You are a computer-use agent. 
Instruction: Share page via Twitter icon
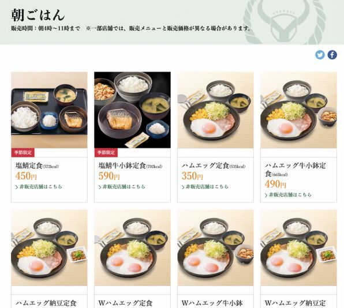point(320,55)
